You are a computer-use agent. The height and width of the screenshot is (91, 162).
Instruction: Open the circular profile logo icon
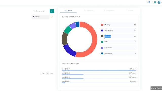(159, 2)
